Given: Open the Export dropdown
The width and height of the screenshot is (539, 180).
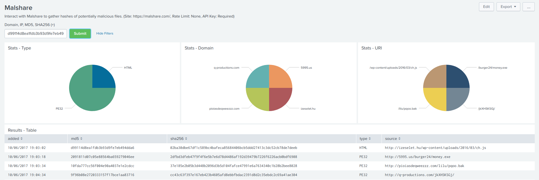Looking at the screenshot, I should pyautogui.click(x=508, y=7).
